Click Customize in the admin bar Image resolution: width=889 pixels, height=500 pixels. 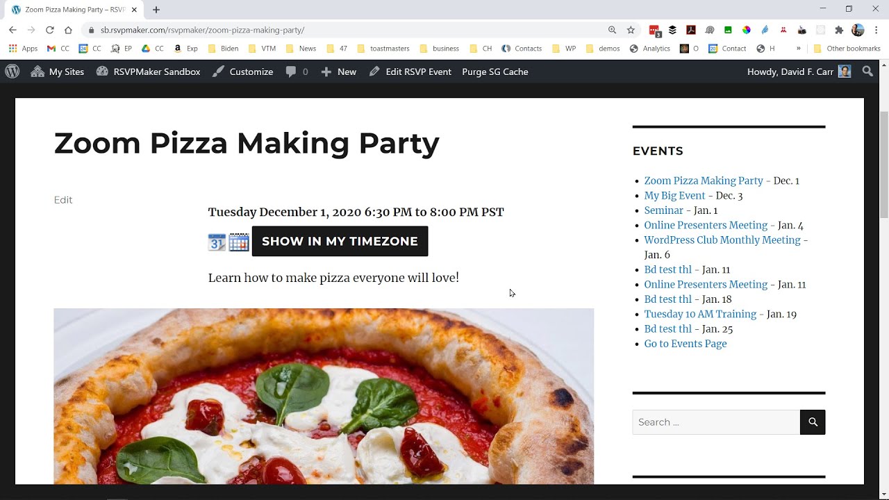[242, 72]
